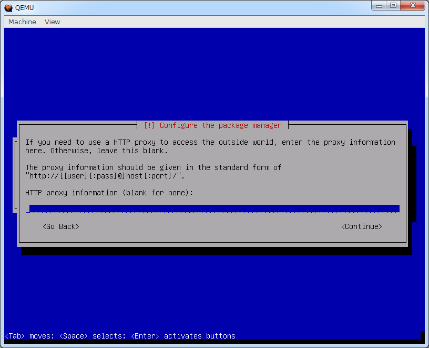Click the 'Configure the package manager' dialog title
The image size is (429, 348).
[x=212, y=125]
